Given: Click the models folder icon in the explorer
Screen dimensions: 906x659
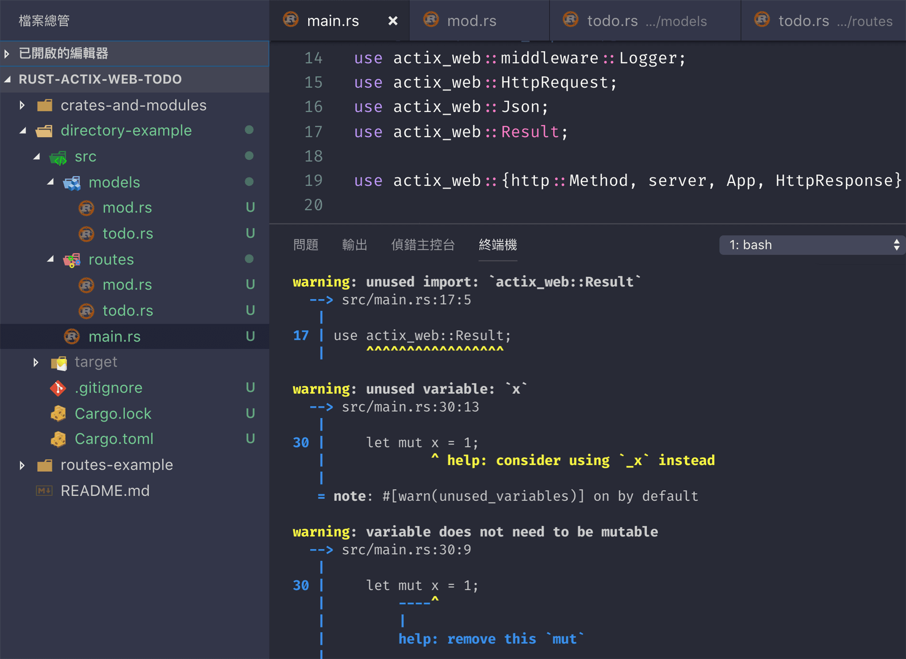Looking at the screenshot, I should click(72, 182).
